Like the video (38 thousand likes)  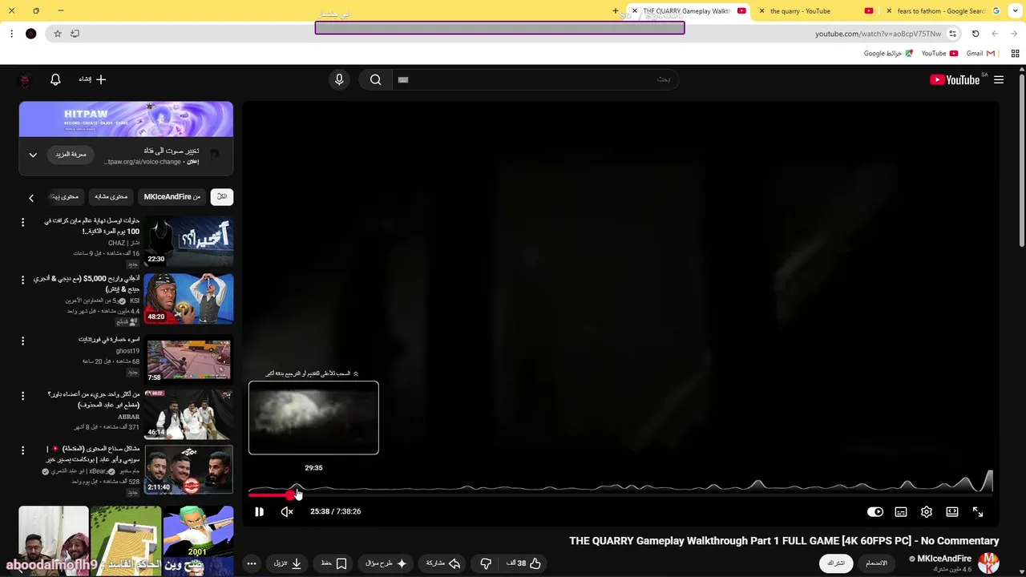click(x=524, y=563)
